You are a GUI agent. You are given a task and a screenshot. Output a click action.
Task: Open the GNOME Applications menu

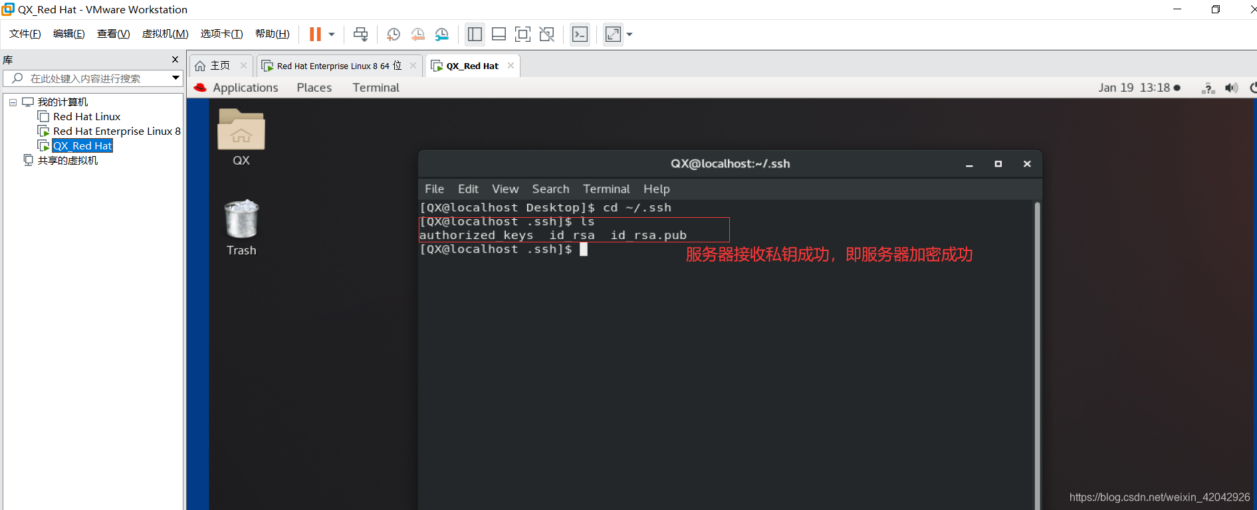[245, 88]
